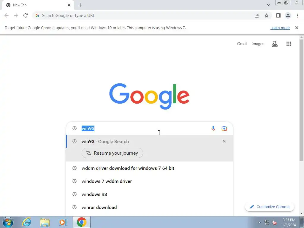Open the taskbar clock showing 3:35 PM

click(x=289, y=222)
